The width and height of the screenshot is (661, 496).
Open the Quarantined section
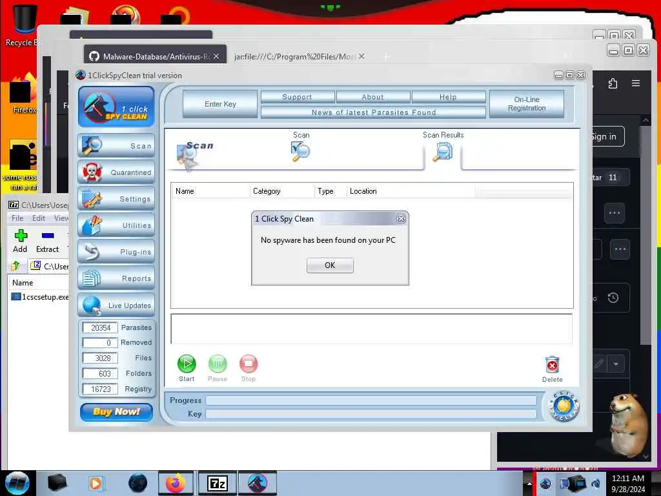click(x=116, y=172)
